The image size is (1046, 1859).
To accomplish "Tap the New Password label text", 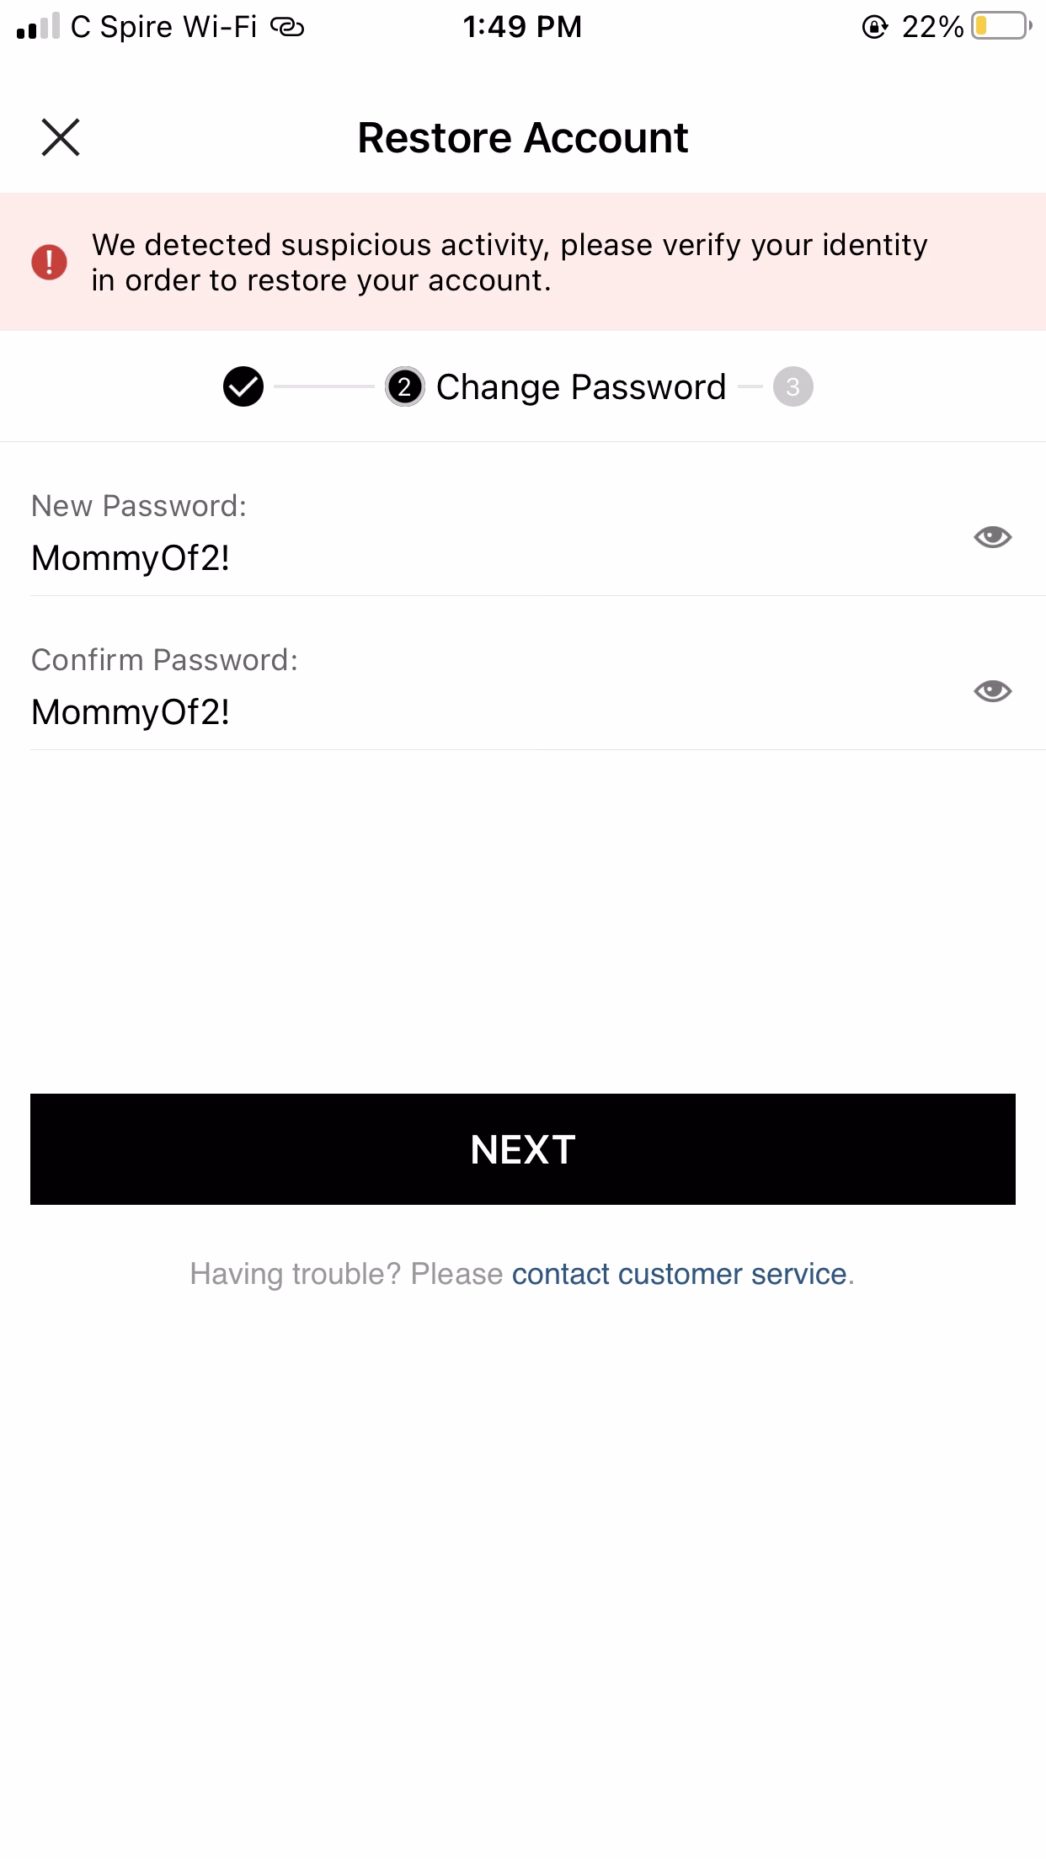I will click(x=139, y=506).
